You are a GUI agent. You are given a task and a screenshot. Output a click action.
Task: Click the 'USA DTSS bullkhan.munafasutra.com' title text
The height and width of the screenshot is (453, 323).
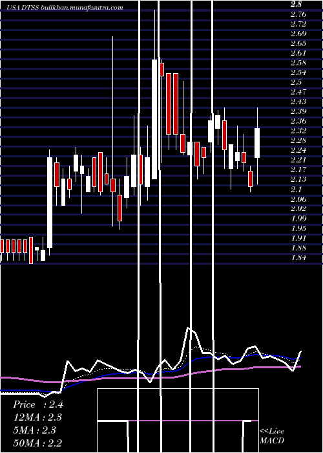click(x=65, y=8)
